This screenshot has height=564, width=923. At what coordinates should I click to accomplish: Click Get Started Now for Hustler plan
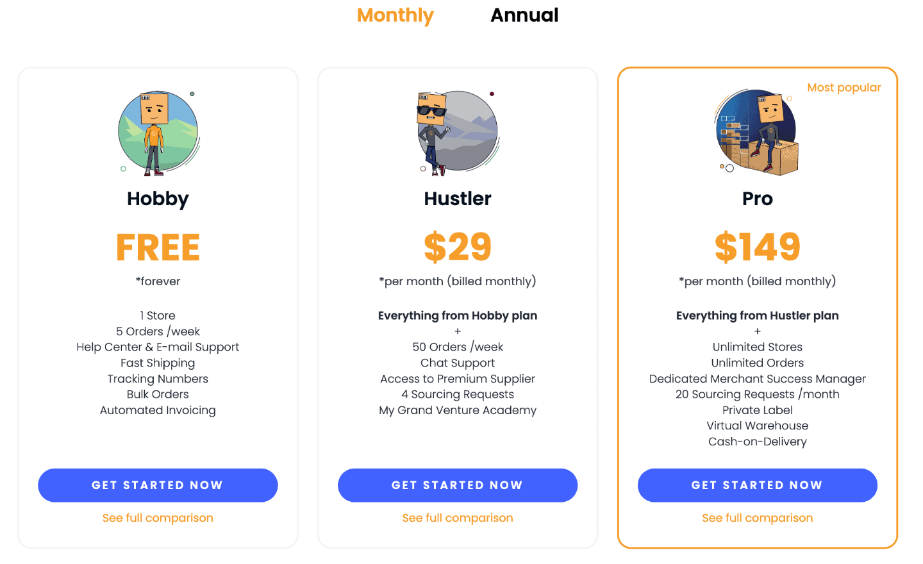(457, 485)
